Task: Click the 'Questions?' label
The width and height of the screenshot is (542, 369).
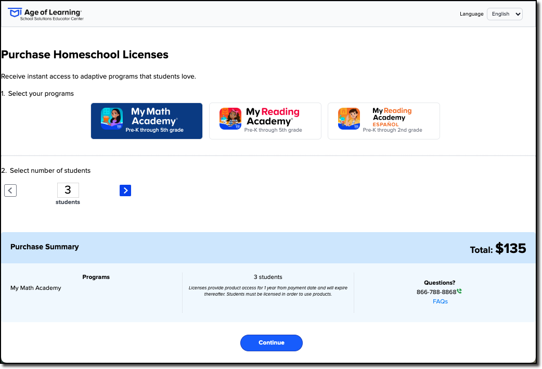Action: [x=440, y=283]
